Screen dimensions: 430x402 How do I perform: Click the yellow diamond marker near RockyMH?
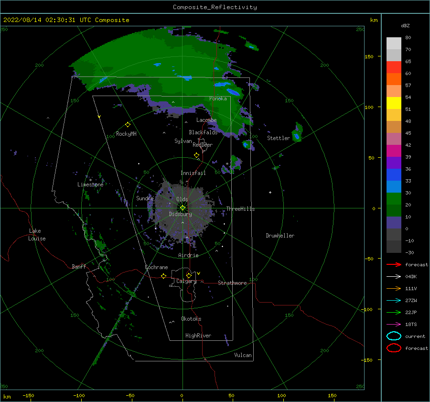click(128, 125)
